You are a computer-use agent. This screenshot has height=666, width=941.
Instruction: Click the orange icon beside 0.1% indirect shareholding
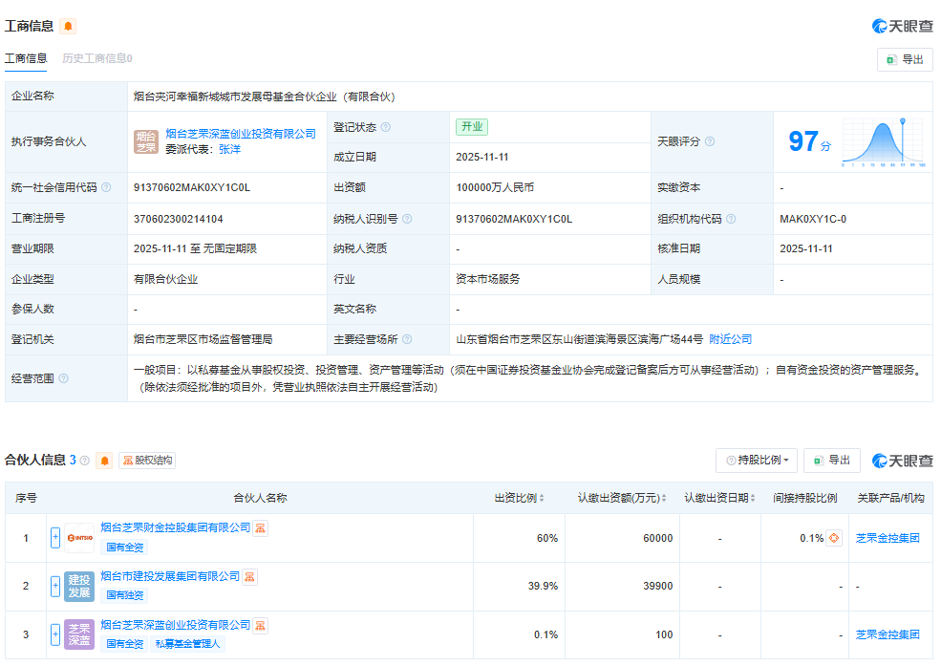pyautogui.click(x=834, y=538)
